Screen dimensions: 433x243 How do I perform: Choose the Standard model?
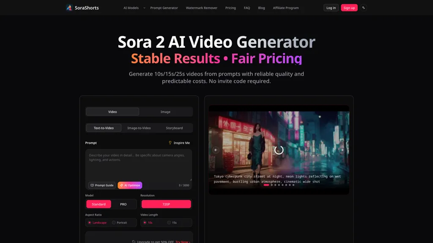point(99,204)
